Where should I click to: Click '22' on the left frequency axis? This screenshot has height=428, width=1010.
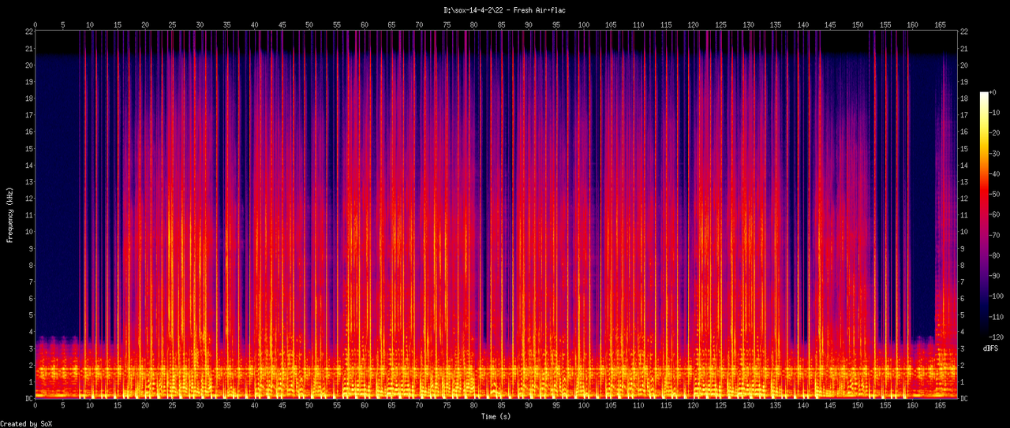coord(28,31)
